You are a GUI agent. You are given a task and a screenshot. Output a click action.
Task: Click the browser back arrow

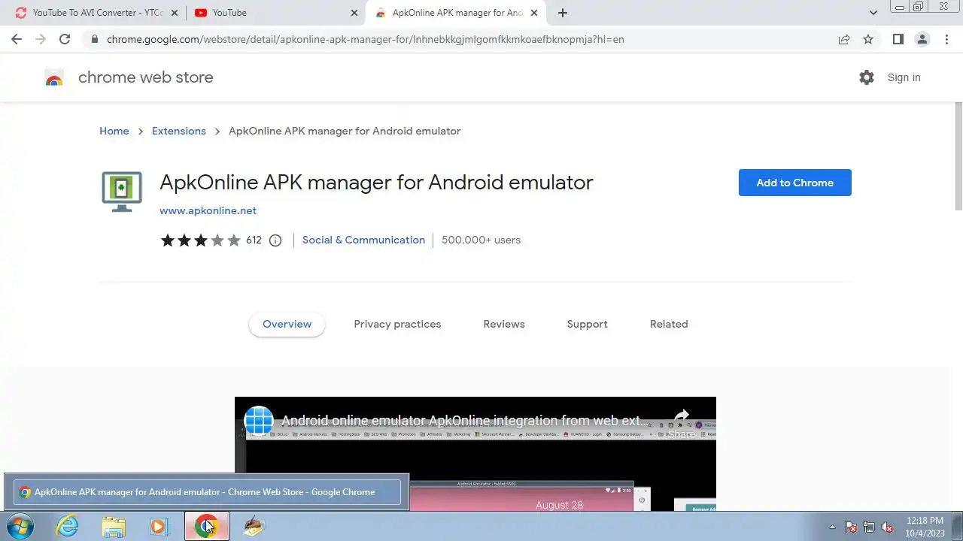[17, 39]
